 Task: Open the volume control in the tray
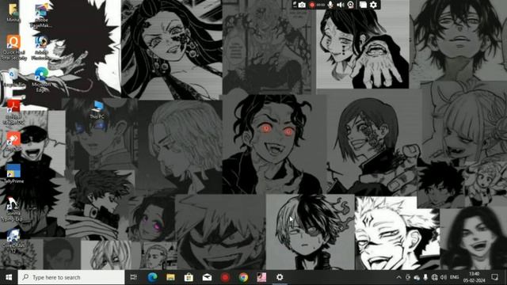point(444,277)
